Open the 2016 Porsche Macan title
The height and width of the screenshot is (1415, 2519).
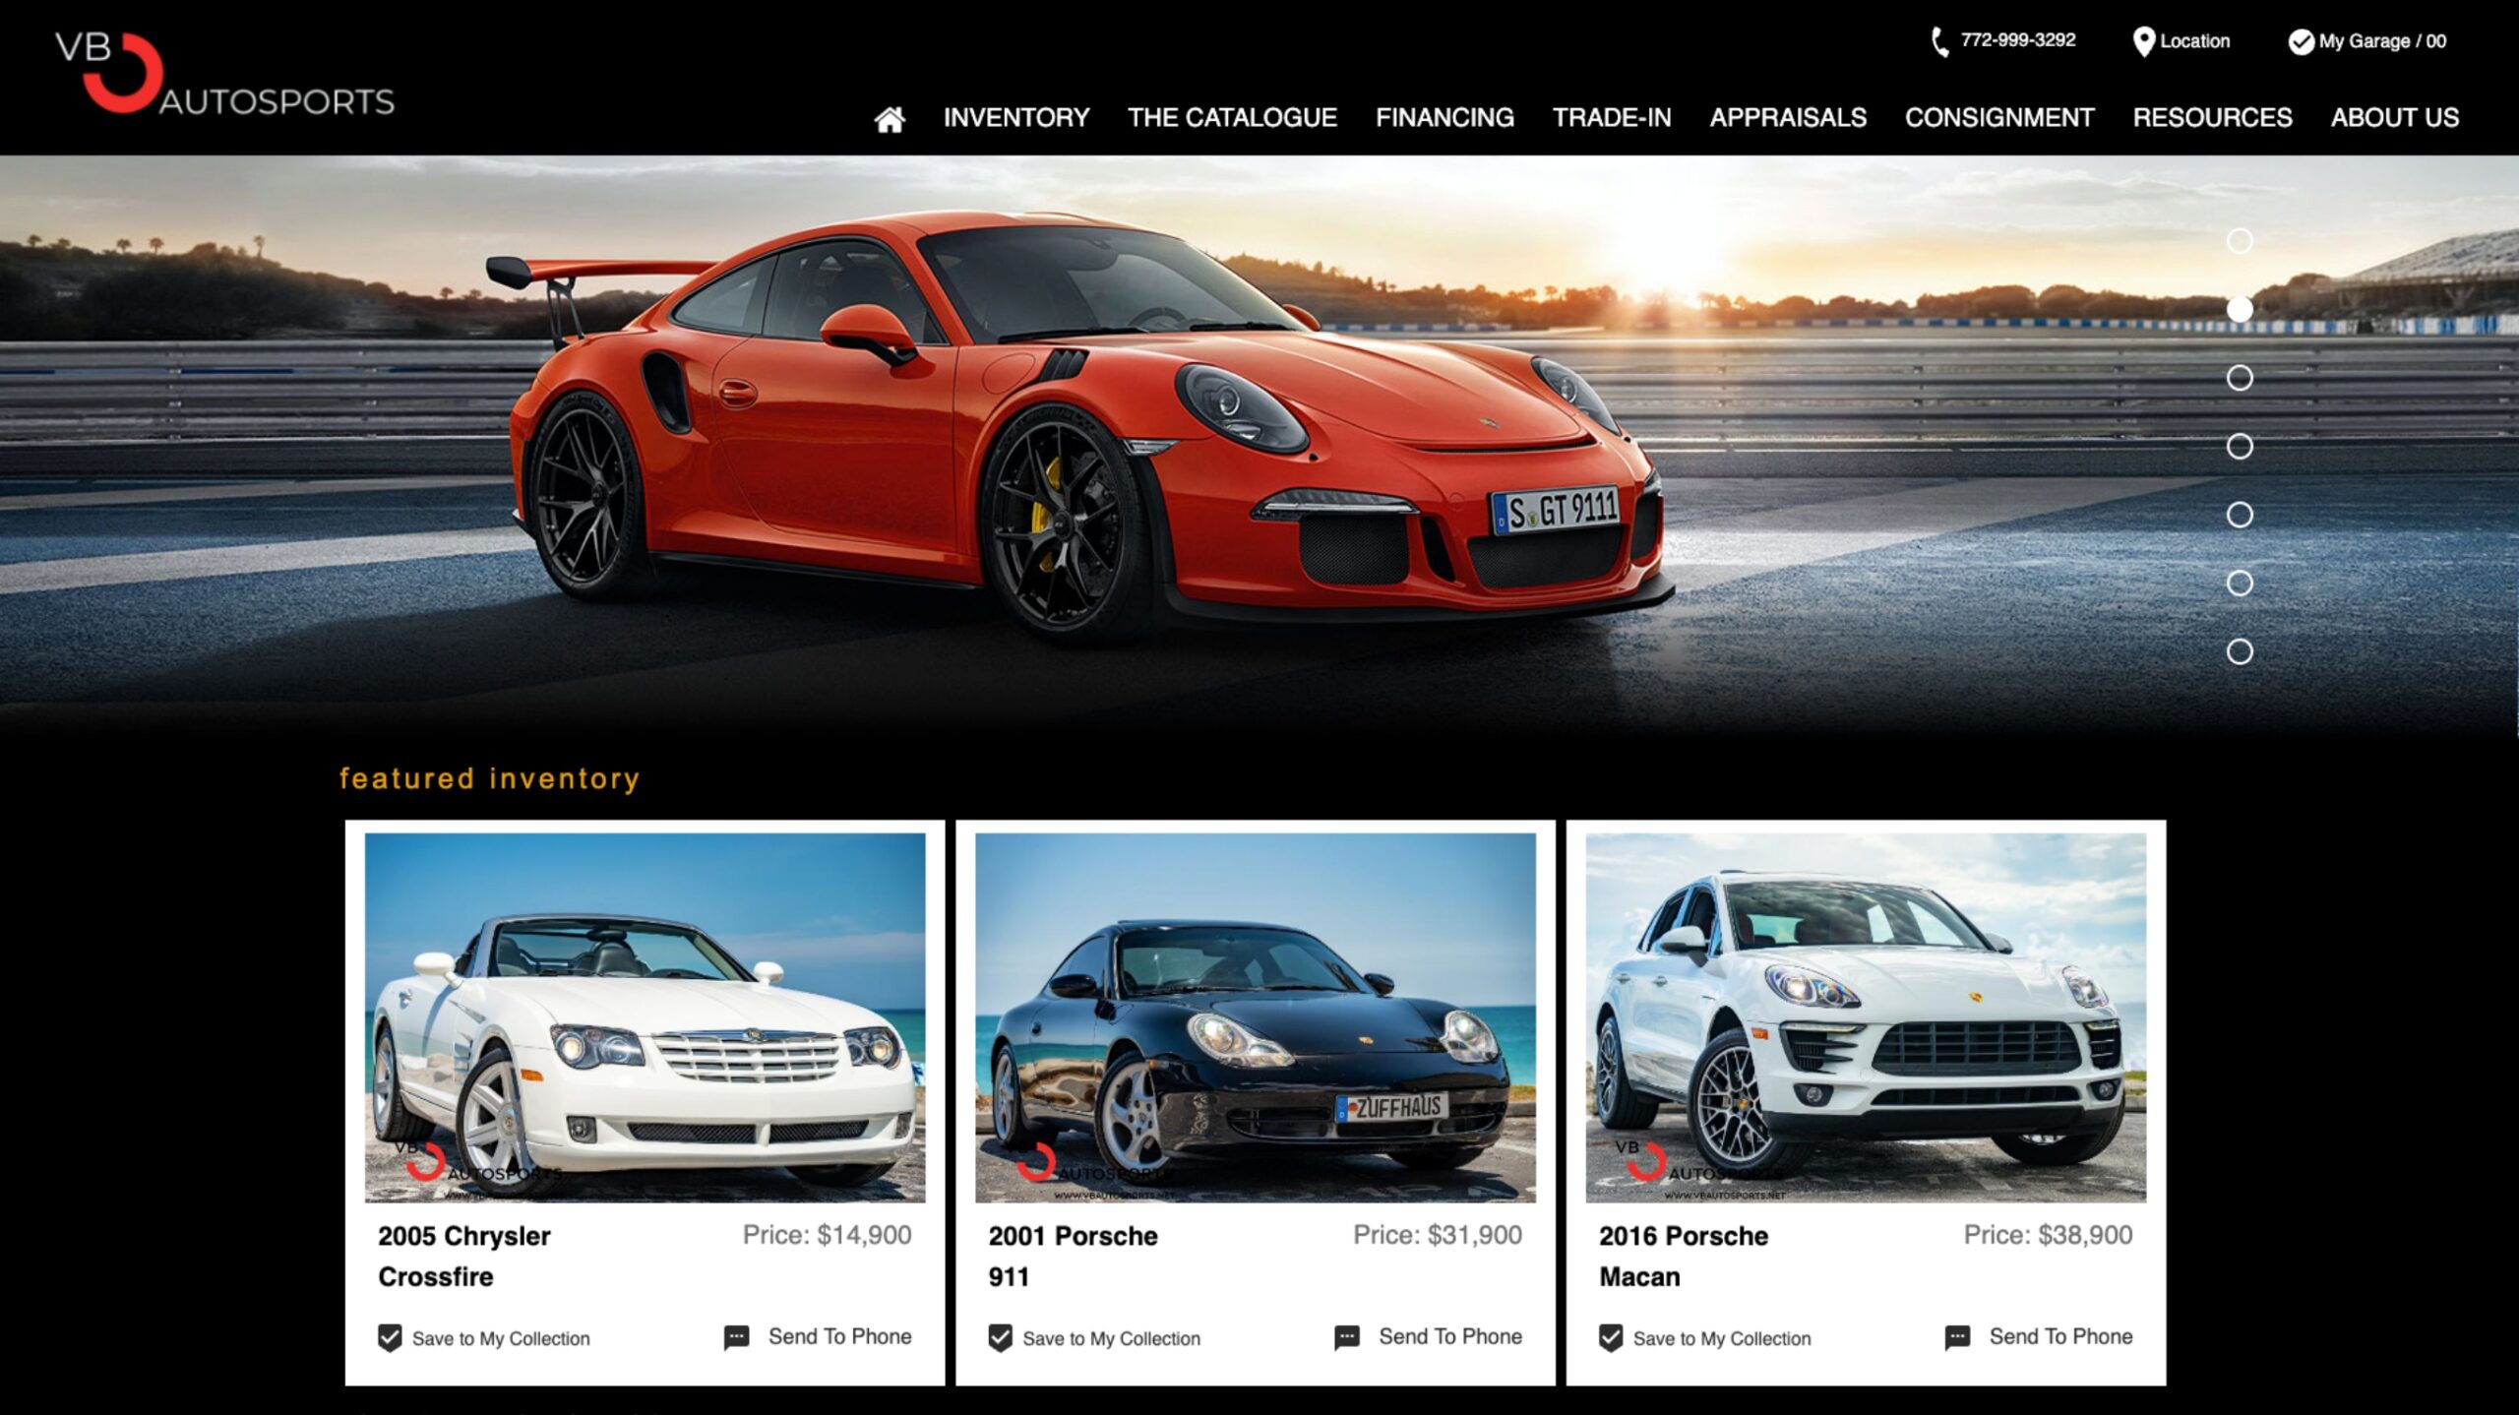point(1684,1257)
